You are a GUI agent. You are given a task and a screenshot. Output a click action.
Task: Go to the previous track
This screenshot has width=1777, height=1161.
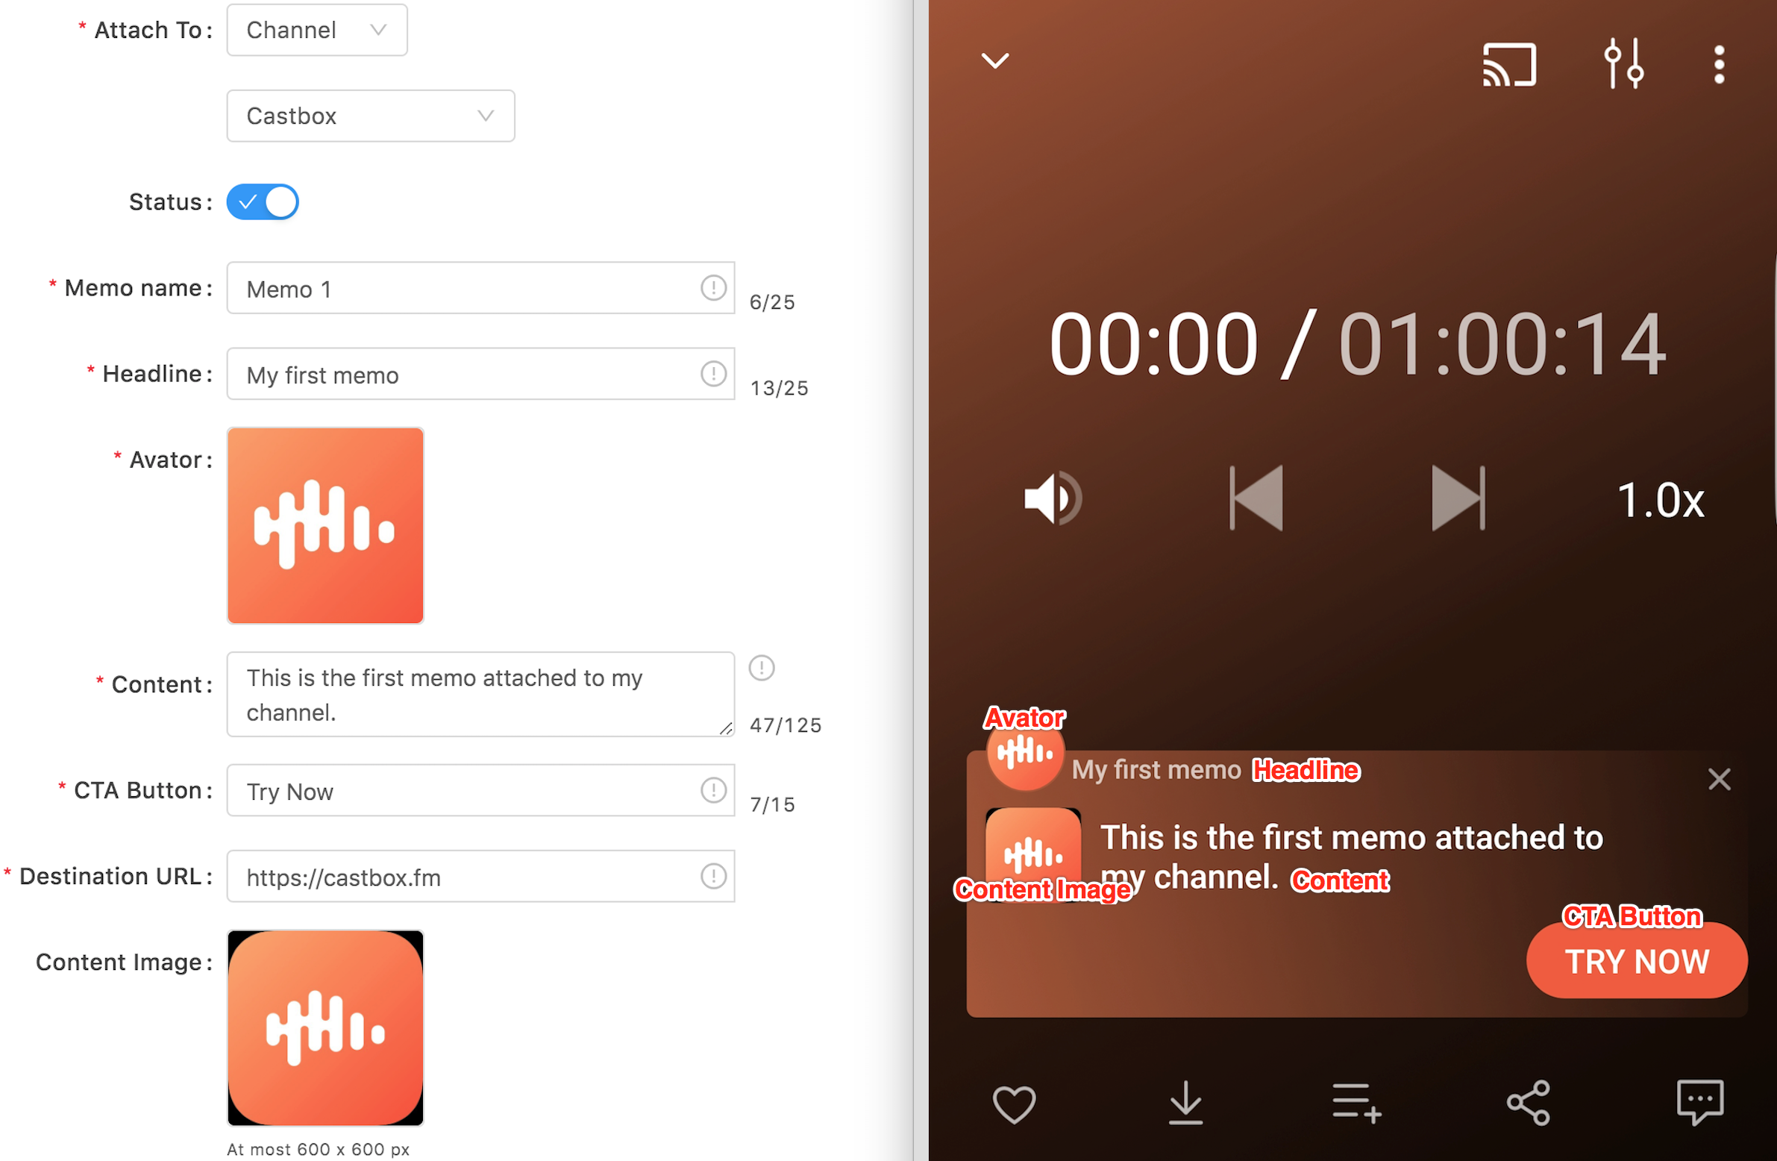pos(1256,498)
